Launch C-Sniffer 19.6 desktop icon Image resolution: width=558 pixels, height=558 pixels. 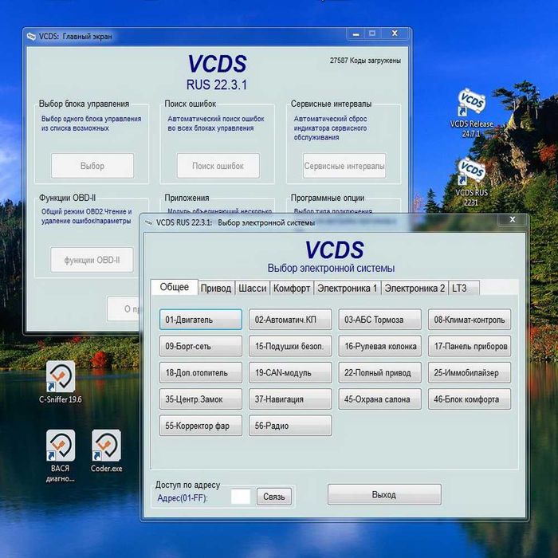61,382
